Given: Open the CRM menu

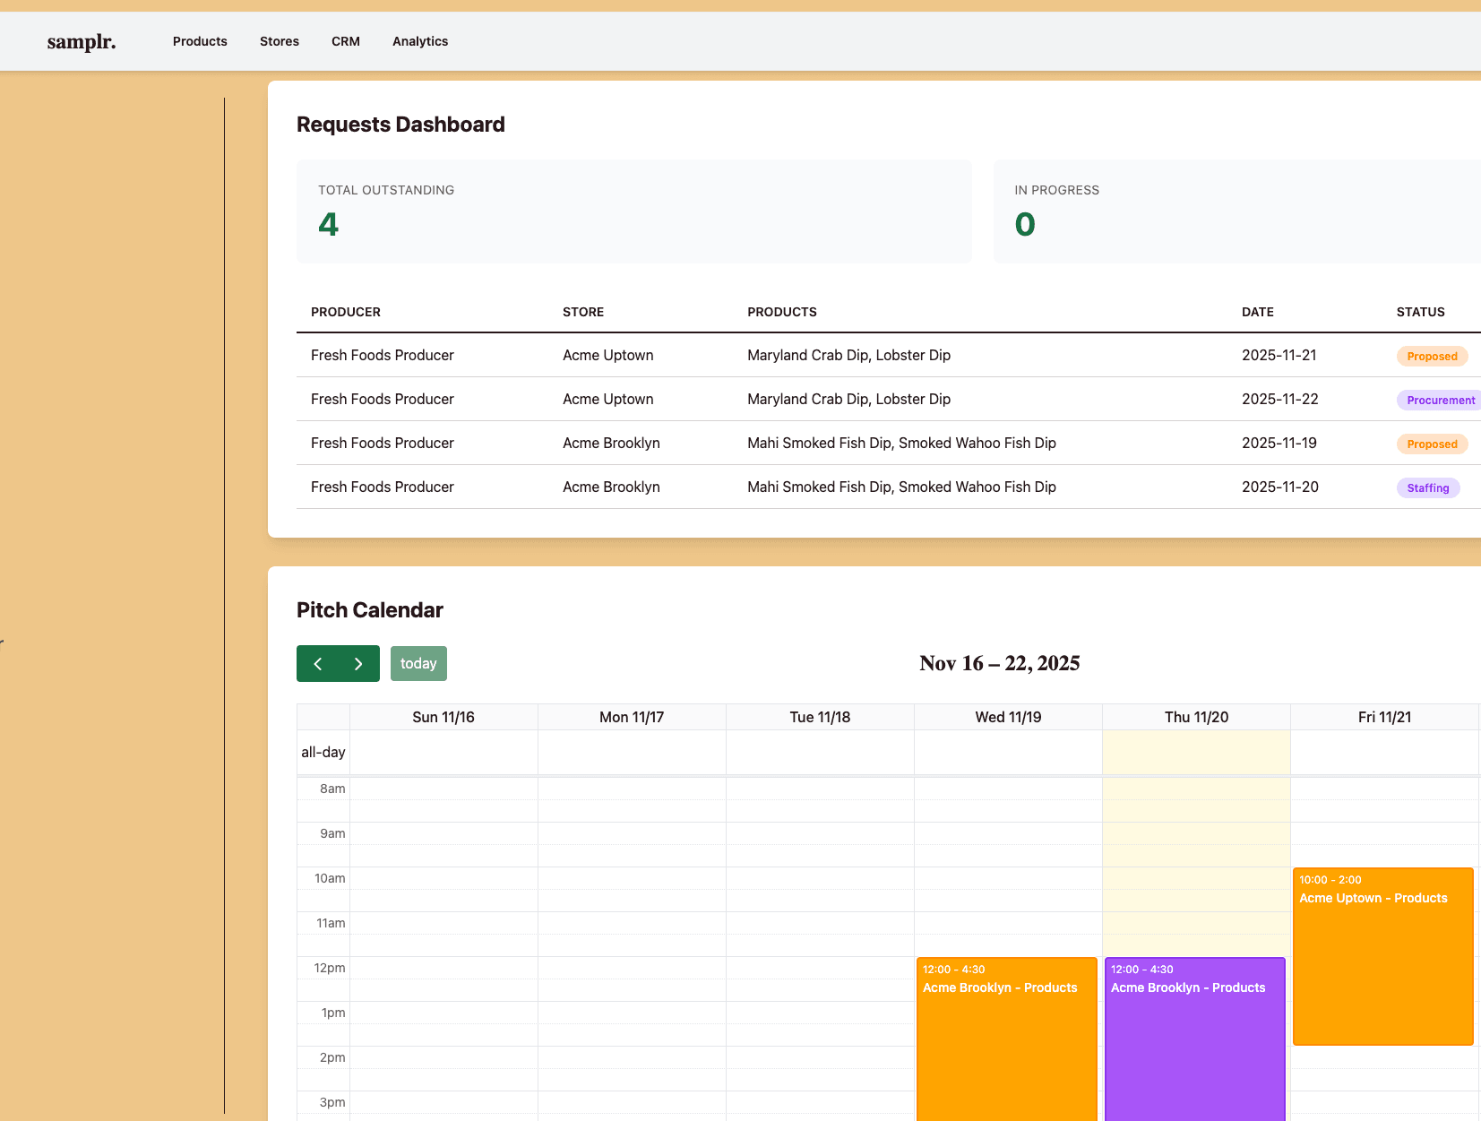Looking at the screenshot, I should pyautogui.click(x=346, y=41).
